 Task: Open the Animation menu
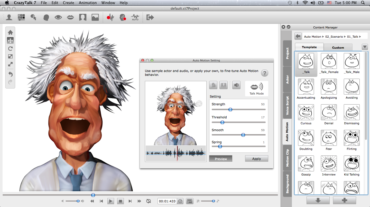pyautogui.click(x=88, y=3)
